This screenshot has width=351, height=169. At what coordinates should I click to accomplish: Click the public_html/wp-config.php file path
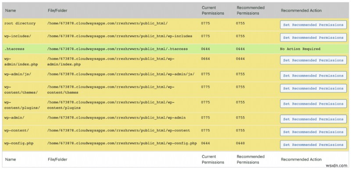click(x=122, y=143)
